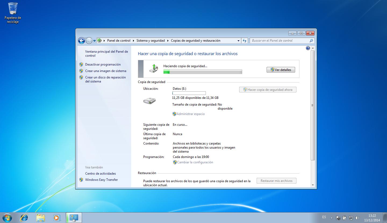This screenshot has width=387, height=223.
Task: Open the help question mark icon
Action: tap(308, 48)
